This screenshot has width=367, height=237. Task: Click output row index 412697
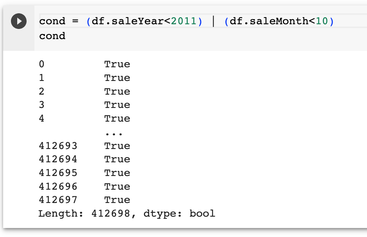[58, 200]
